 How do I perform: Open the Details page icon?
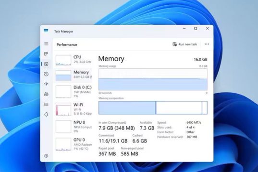click(x=46, y=104)
